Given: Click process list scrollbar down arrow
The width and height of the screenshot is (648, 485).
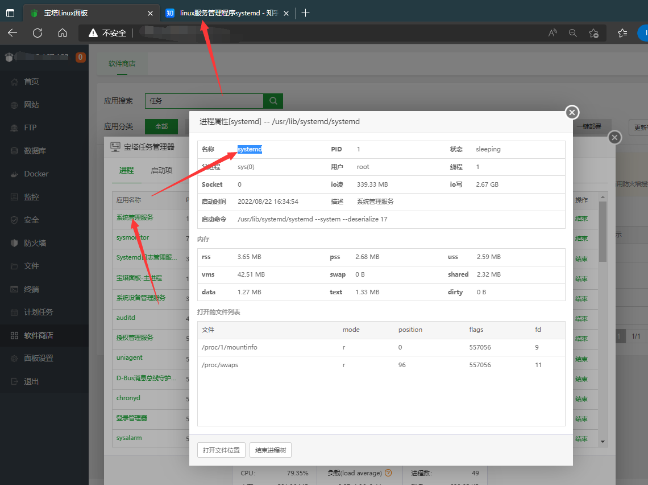Looking at the screenshot, I should 603,442.
